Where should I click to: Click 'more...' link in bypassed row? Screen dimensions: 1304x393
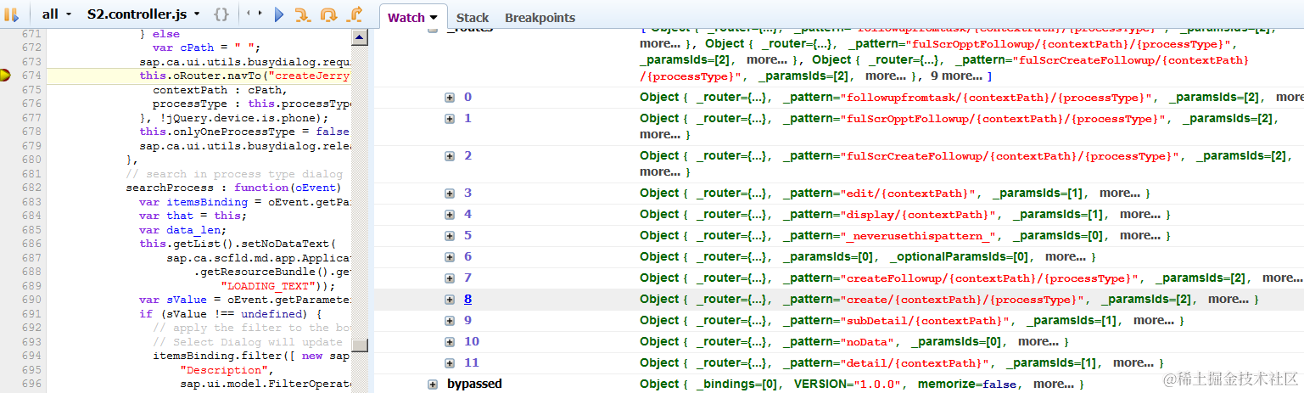1053,384
